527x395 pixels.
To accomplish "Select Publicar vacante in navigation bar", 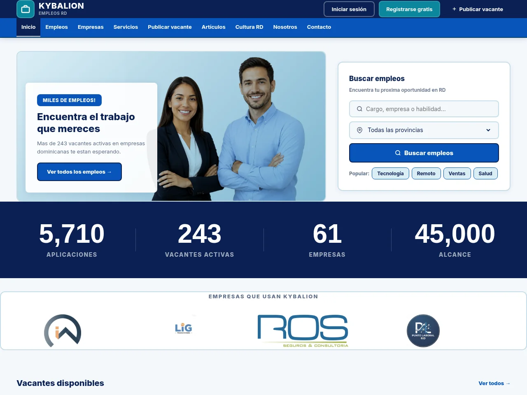I will point(170,27).
